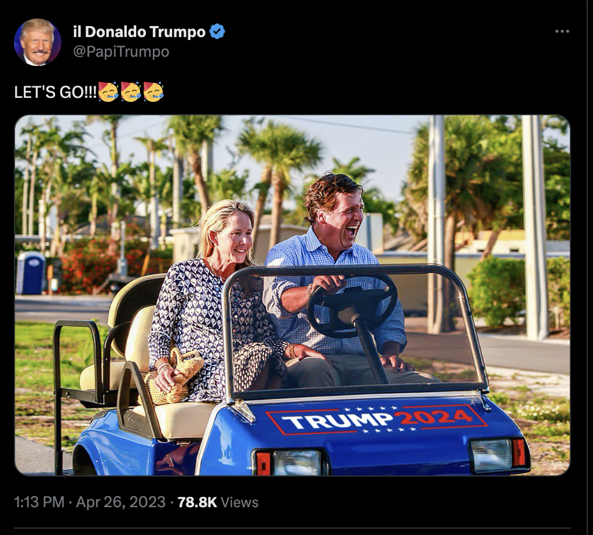Viewport: 593px width, 535px height.
Task: Click the first party-face emoji
Action: pyautogui.click(x=108, y=91)
